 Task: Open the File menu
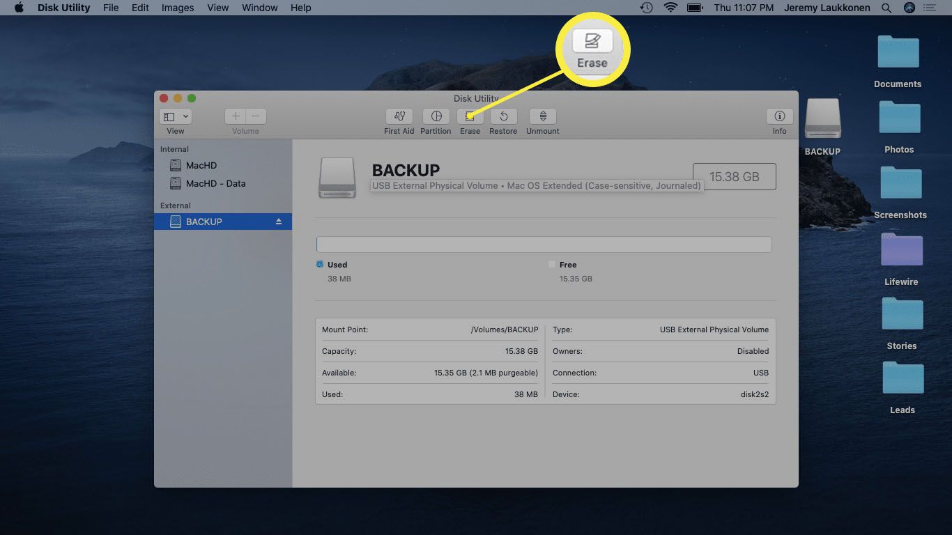point(110,8)
